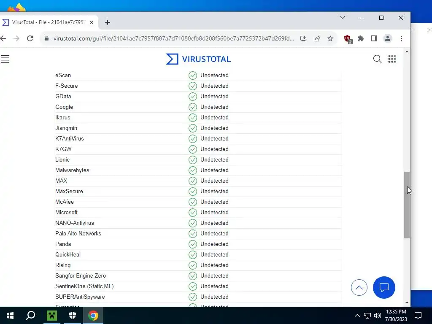432x324 pixels.
Task: Open a new Chrome tab
Action: click(108, 22)
